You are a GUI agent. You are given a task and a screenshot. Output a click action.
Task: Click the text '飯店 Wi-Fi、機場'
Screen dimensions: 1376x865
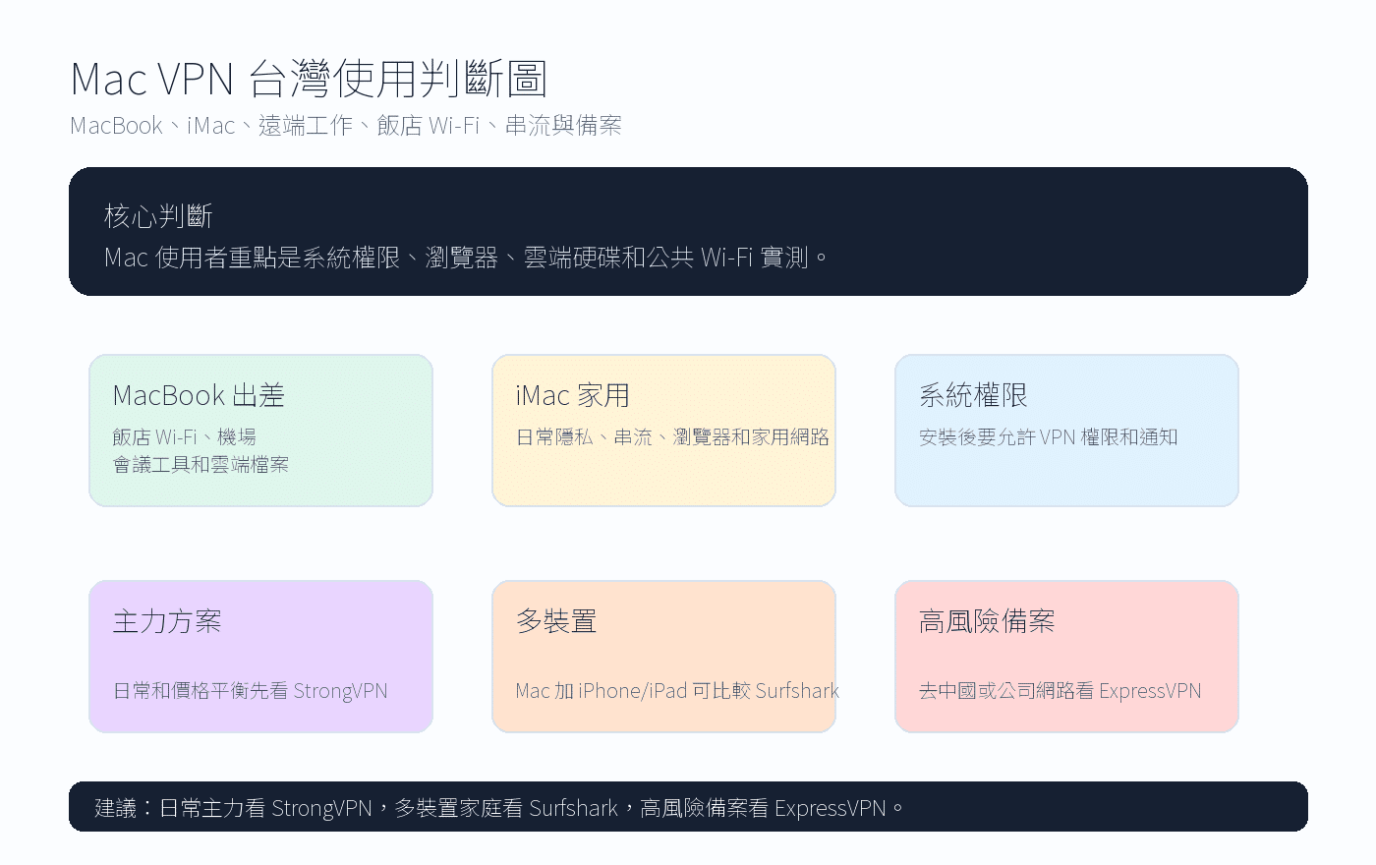[184, 436]
